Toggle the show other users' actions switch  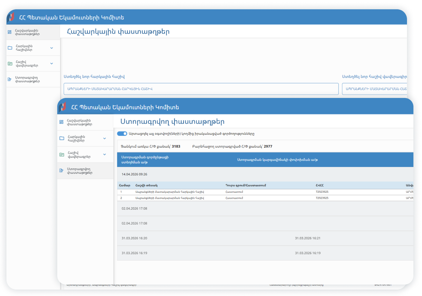(122, 134)
